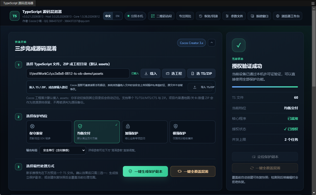316x195 pixels.
Task: Click the checkmark on 均衡交付 card
Action: coord(116,124)
